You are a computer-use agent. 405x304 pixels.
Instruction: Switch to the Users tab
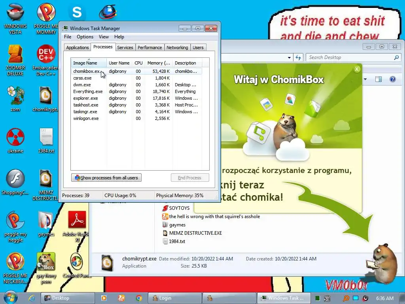tap(198, 47)
